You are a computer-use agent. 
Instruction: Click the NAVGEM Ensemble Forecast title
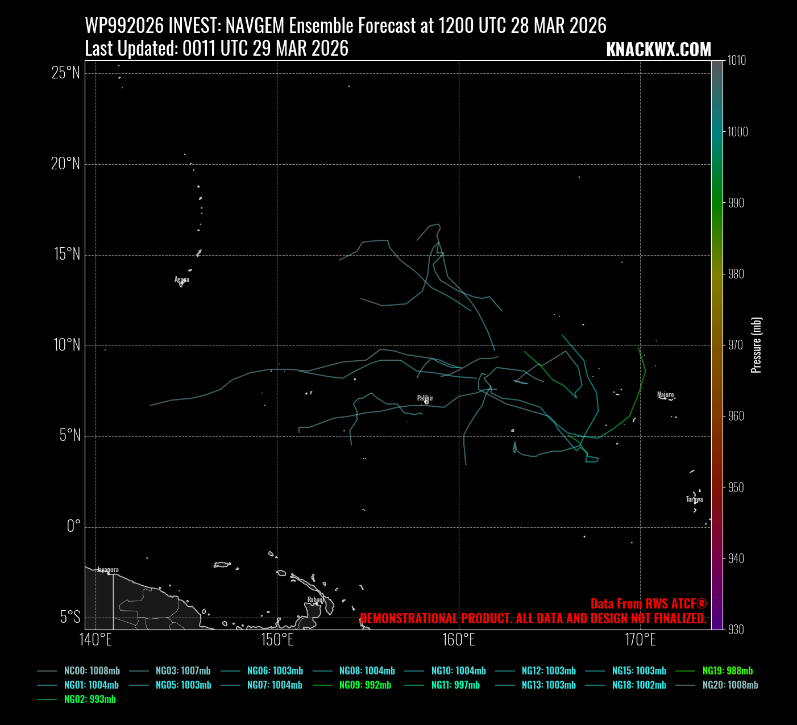pyautogui.click(x=346, y=26)
